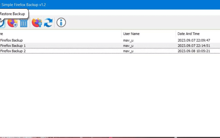Select the Firefox Backup row
This screenshot has height=138, width=220.
110,40
